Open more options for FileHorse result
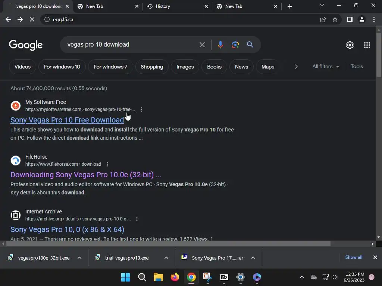382x286 pixels. click(x=107, y=164)
